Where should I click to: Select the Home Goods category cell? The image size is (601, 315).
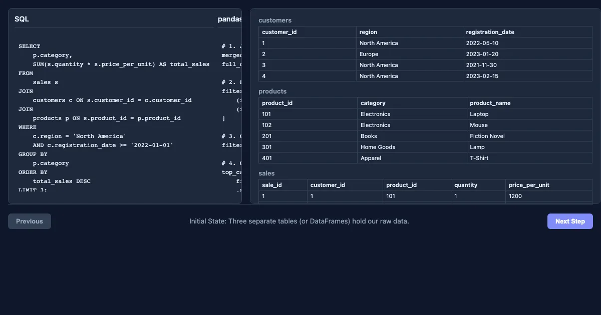(x=412, y=147)
